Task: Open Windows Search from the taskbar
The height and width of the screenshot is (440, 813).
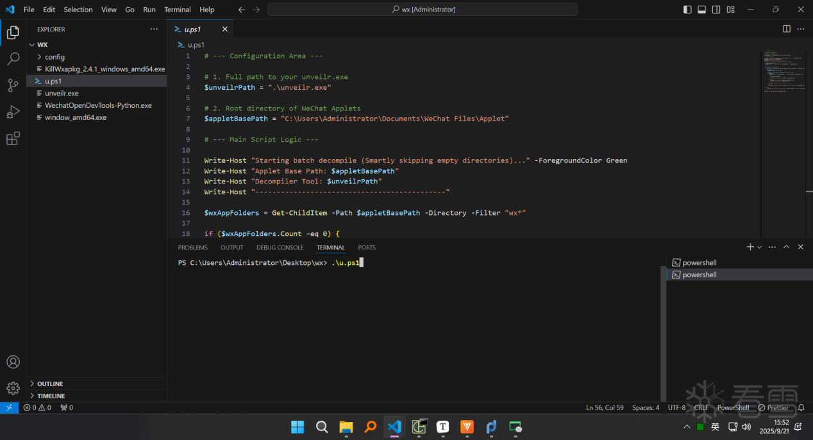Action: [x=322, y=427]
